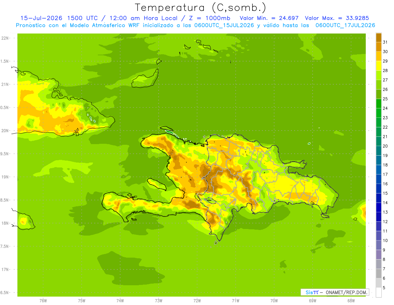This screenshot has width=394, height=305.
Task: Click the legend value '16'
Action: point(385,184)
